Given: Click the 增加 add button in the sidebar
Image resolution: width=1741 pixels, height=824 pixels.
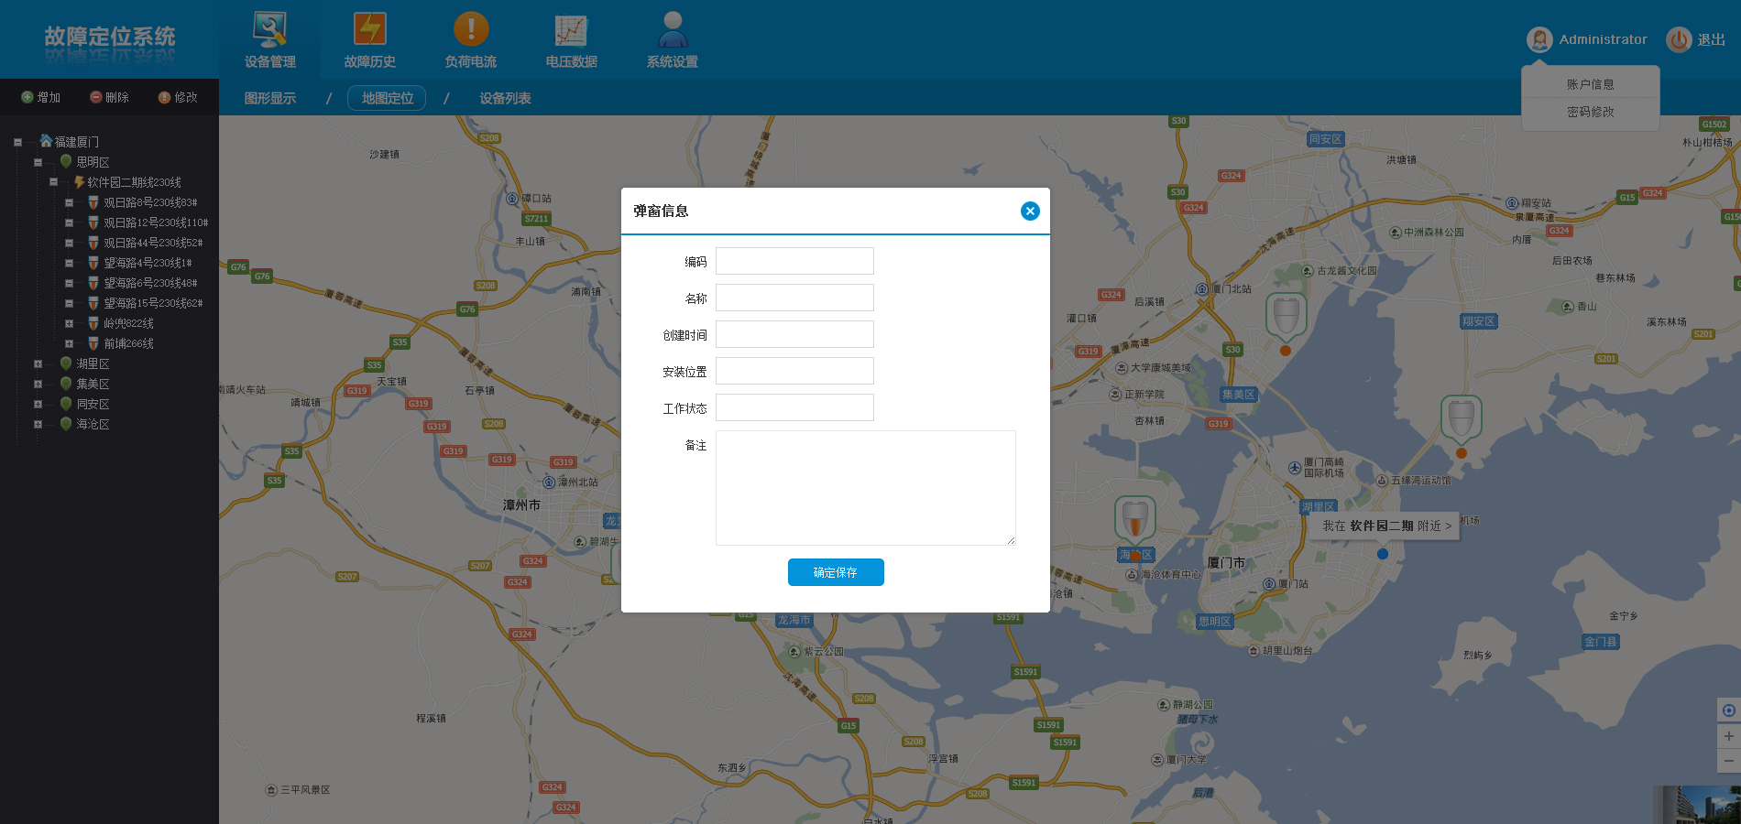Looking at the screenshot, I should tap(41, 97).
